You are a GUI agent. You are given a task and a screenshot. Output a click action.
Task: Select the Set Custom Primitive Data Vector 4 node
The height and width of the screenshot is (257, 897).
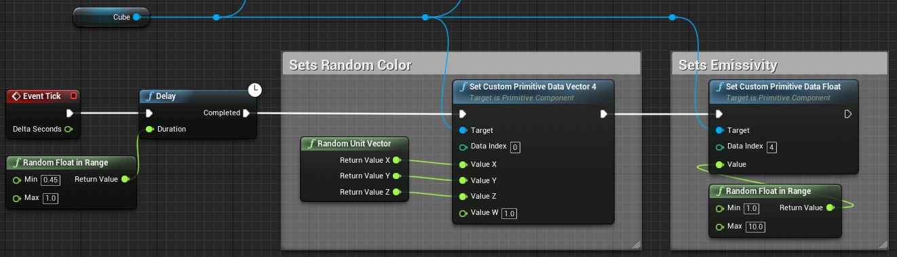533,91
